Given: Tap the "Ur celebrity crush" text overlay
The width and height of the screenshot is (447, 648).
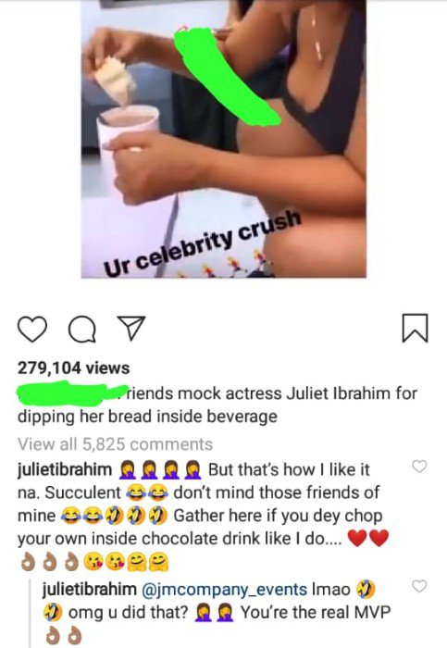Looking at the screenshot, I should [x=203, y=243].
